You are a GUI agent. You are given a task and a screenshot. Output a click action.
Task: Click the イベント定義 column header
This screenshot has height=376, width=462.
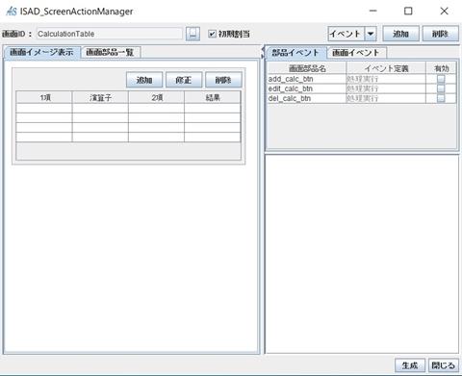pyautogui.click(x=386, y=68)
